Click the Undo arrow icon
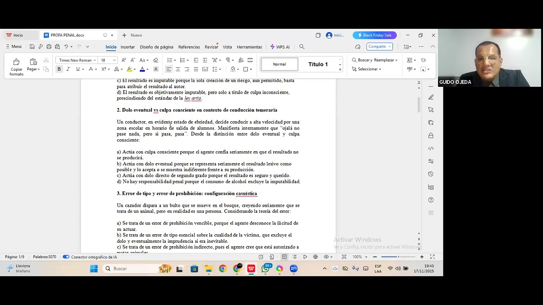543x305 pixels. pos(66,47)
